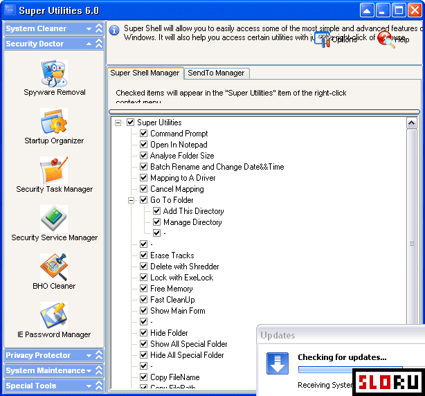Click double chevron beside Special Tools
The image size is (425, 396).
99,386
